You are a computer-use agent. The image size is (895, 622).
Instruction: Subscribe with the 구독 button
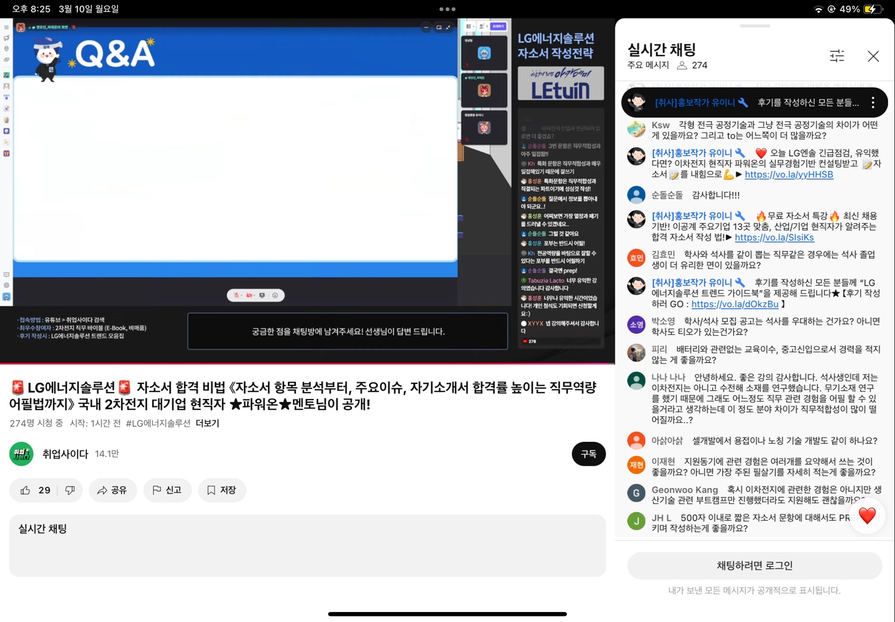click(588, 454)
